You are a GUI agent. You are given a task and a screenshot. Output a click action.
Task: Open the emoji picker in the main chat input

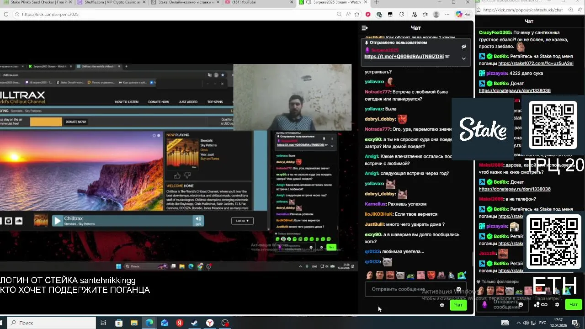(x=458, y=289)
